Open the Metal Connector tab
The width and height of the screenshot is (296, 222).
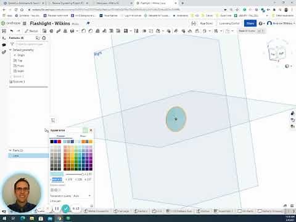pyautogui.click(x=96, y=211)
